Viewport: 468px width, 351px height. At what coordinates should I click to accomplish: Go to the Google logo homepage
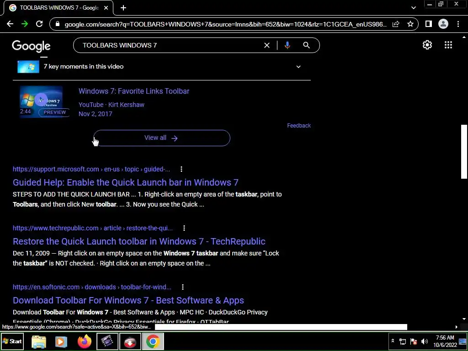pyautogui.click(x=31, y=46)
